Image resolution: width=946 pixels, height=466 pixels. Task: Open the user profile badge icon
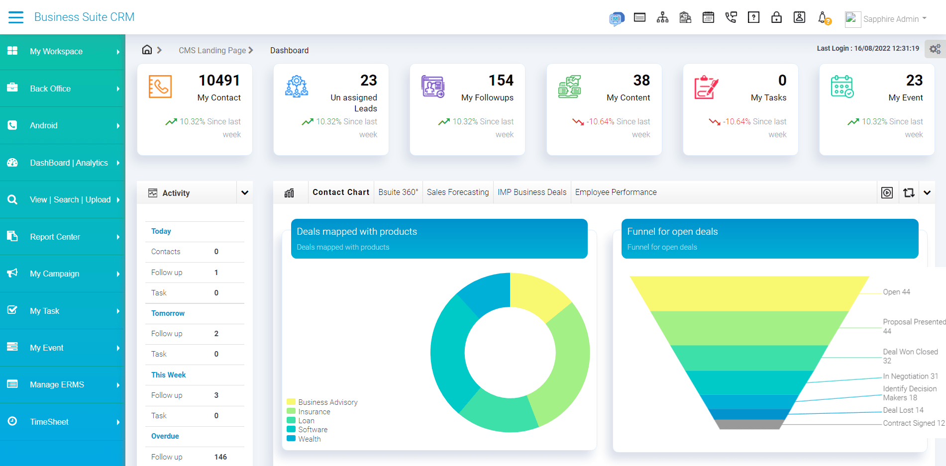pos(799,17)
